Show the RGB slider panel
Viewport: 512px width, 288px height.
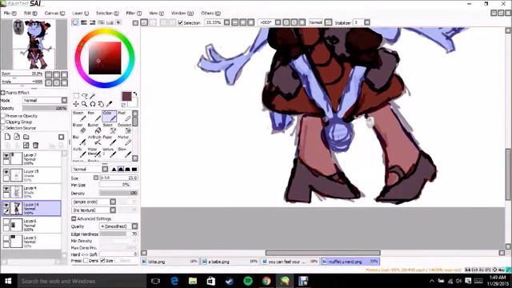(84, 22)
